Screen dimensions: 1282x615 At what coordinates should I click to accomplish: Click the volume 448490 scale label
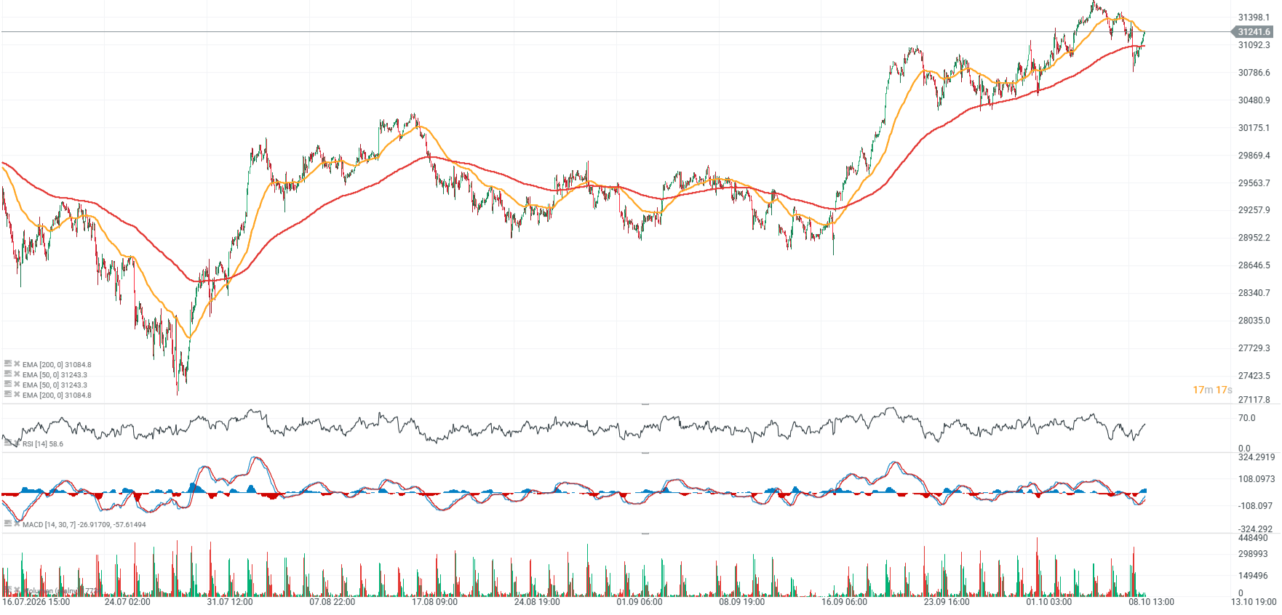(x=1253, y=538)
